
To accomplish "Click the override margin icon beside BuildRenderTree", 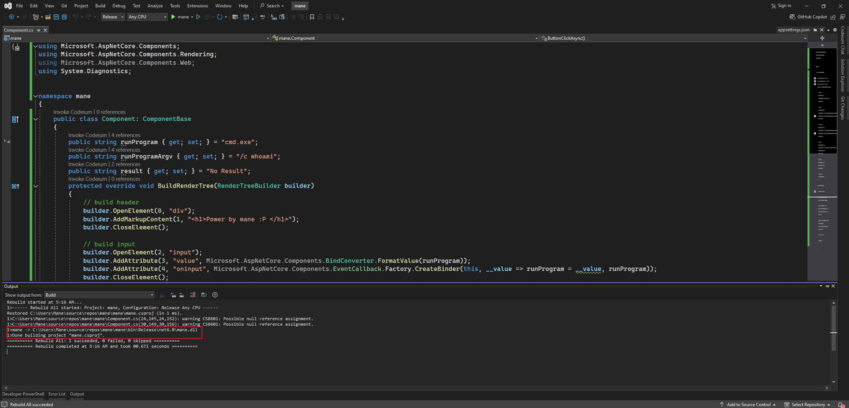I will 15,186.
